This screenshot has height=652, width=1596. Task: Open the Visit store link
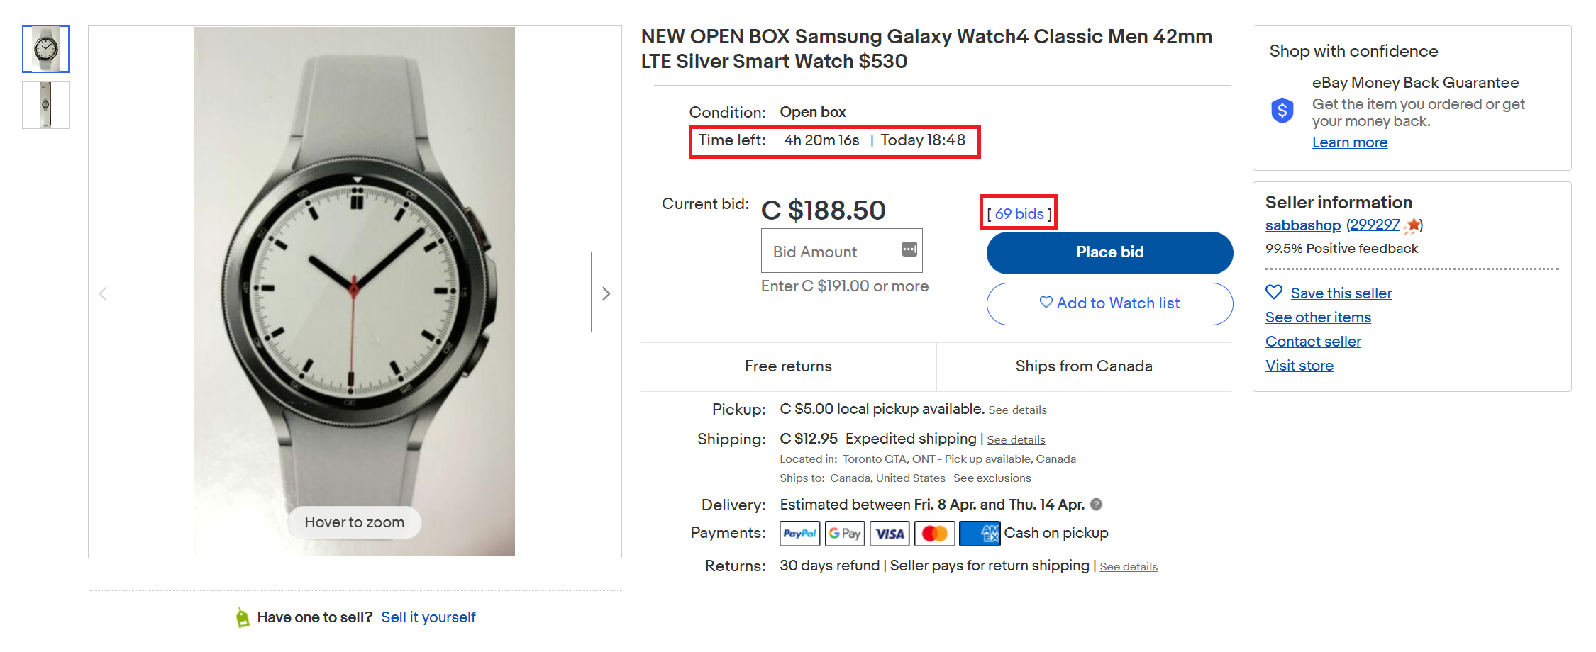[x=1299, y=366]
